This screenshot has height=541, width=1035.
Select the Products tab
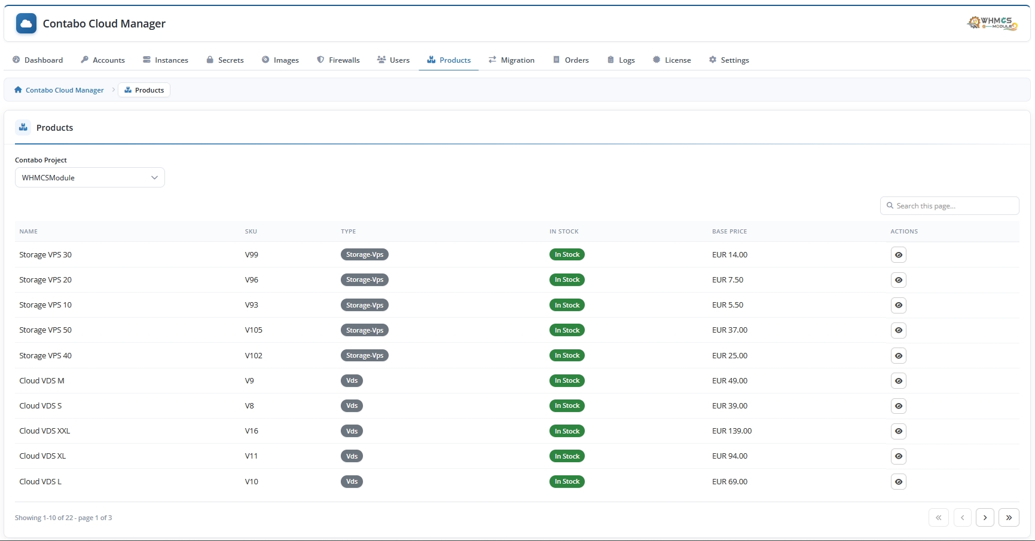coord(448,60)
